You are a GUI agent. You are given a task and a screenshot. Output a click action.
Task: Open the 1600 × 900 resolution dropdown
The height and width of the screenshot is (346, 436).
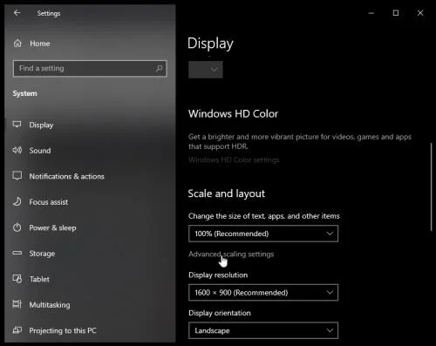pyautogui.click(x=263, y=292)
